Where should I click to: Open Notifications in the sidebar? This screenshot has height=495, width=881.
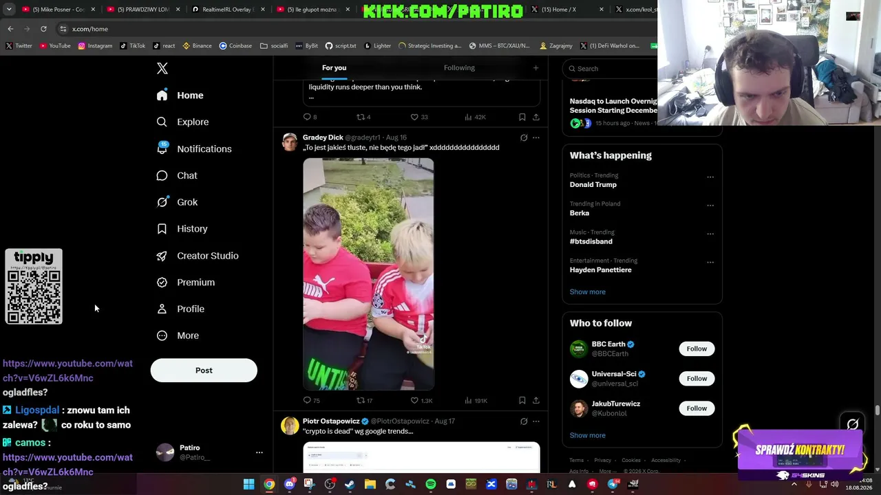[x=194, y=148]
